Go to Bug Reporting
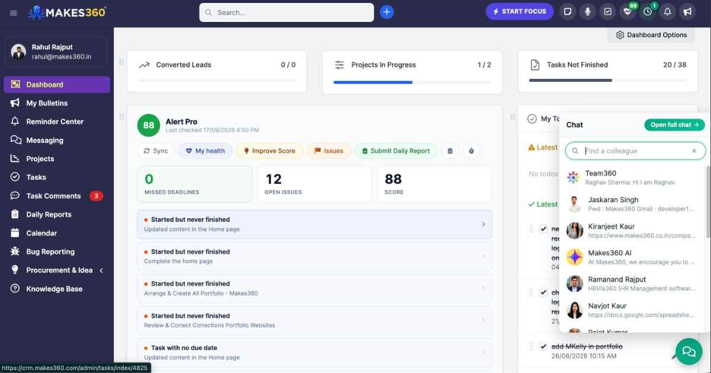Viewport: 711px width, 373px height. [57, 251]
